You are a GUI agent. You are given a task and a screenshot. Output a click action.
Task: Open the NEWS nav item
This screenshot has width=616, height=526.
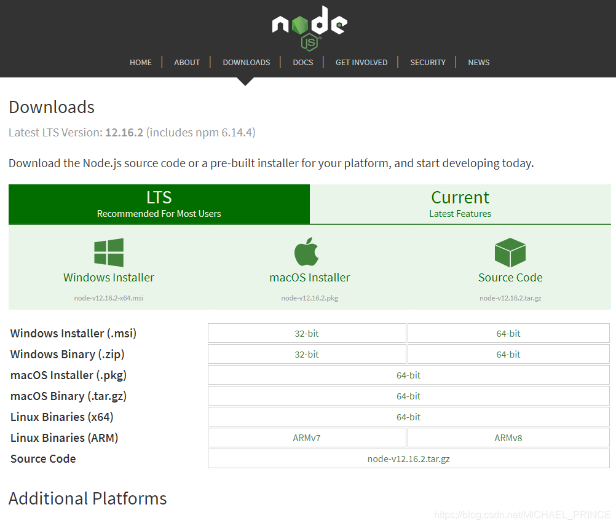click(478, 63)
